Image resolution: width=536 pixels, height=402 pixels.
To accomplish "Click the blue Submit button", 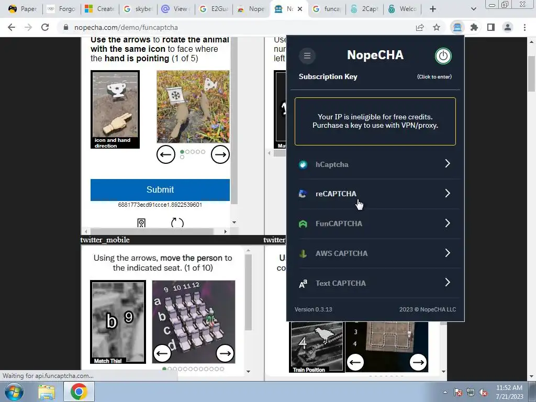I will (160, 189).
